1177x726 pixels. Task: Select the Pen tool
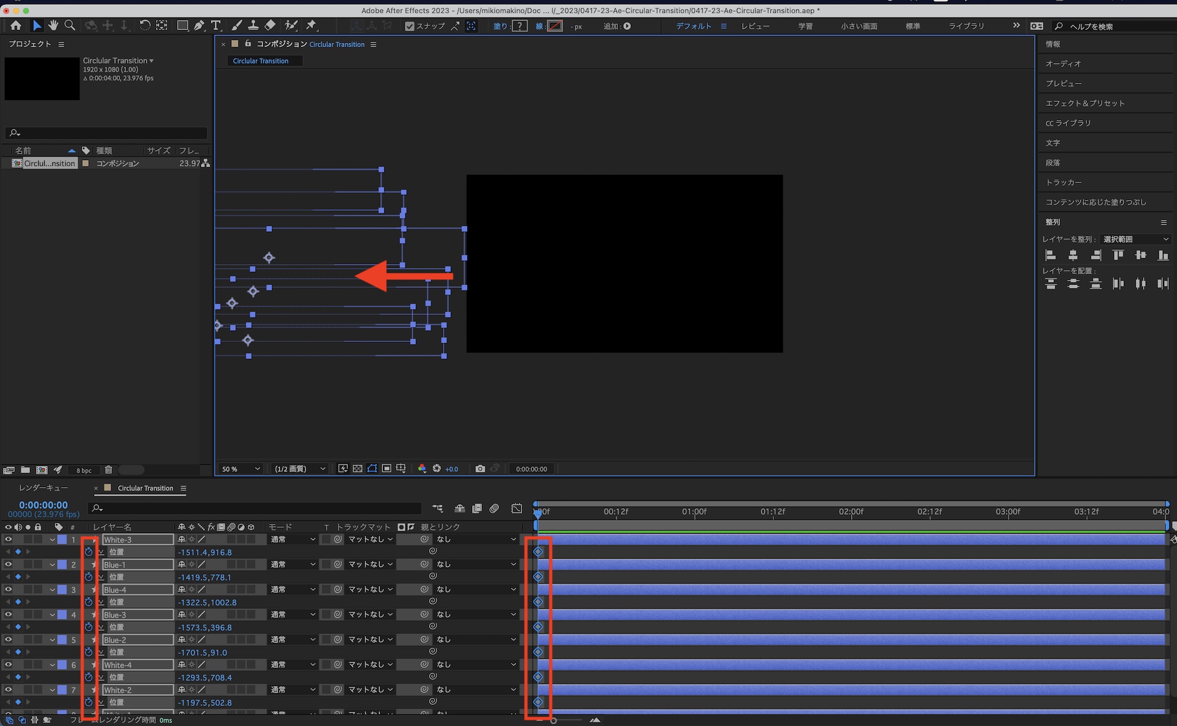click(x=200, y=25)
